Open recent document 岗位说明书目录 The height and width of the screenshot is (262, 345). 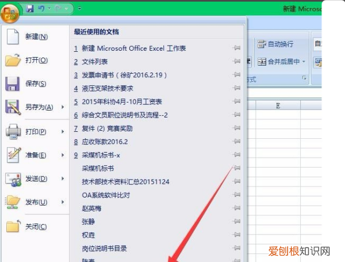pyautogui.click(x=104, y=249)
